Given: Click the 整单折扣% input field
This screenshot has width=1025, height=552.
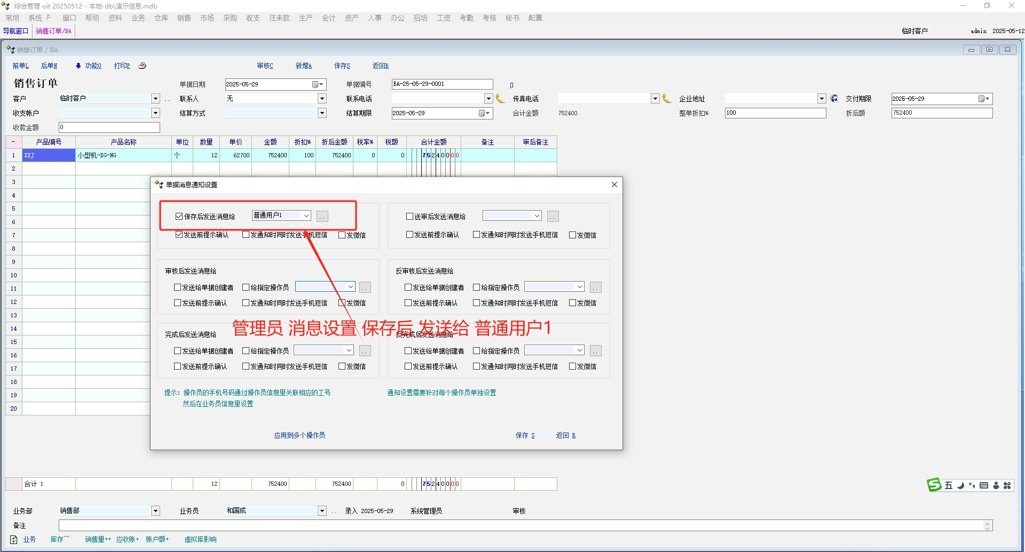Looking at the screenshot, I should [x=775, y=113].
